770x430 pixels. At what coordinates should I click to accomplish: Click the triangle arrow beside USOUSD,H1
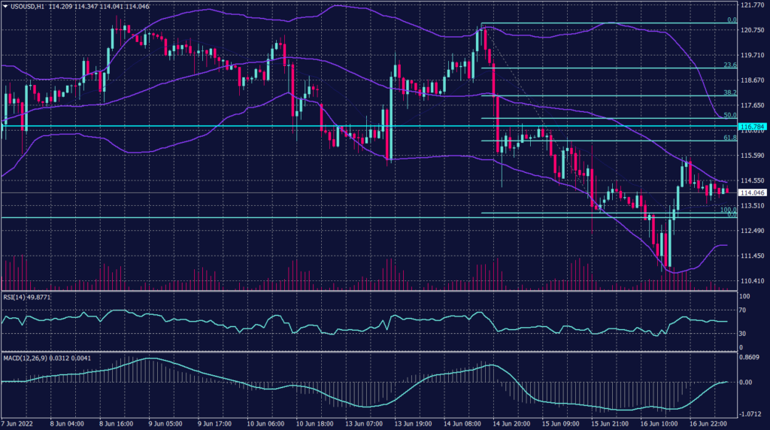click(x=5, y=6)
